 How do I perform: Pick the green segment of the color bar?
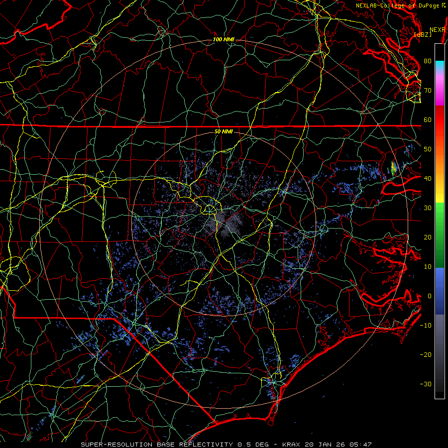[440, 235]
